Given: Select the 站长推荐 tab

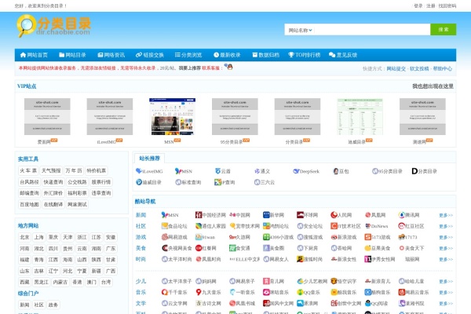Looking at the screenshot, I should pos(149,159).
